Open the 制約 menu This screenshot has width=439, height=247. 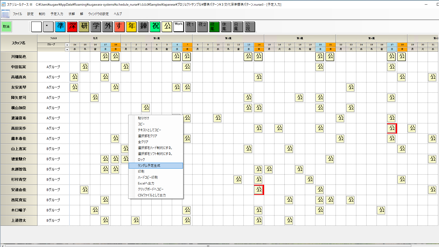tap(42, 14)
